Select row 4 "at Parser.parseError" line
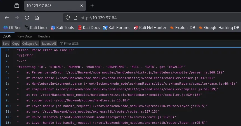Image resolution: width=241 pixels, height=126 pixels. point(121,72)
